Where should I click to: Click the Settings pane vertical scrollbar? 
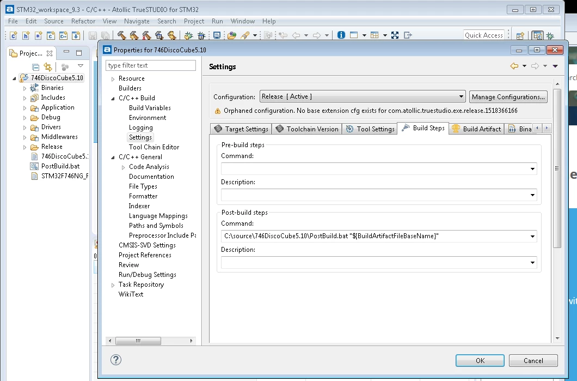tap(557, 168)
